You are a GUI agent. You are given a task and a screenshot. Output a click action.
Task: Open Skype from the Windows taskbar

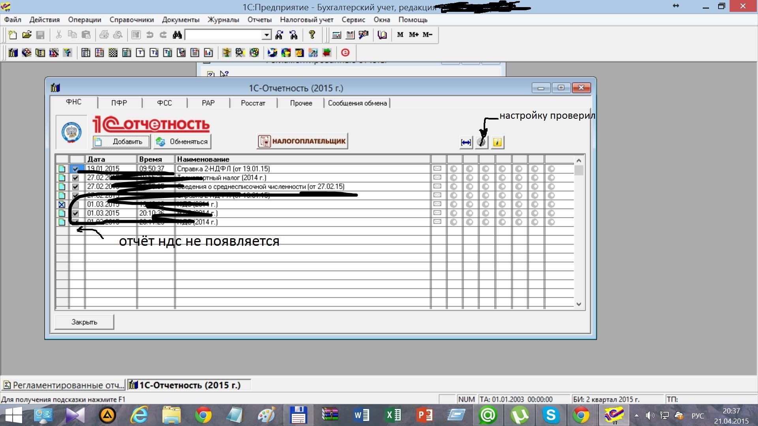[551, 415]
